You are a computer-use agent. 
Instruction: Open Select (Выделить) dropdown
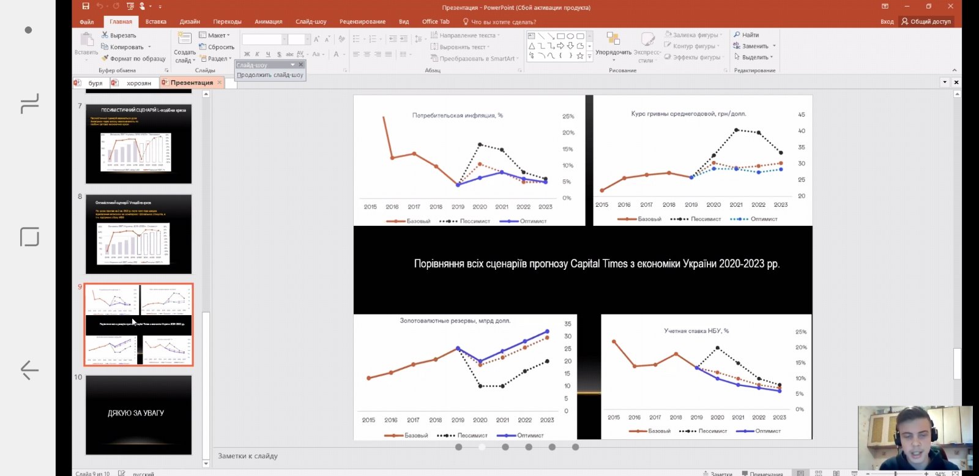click(x=753, y=57)
